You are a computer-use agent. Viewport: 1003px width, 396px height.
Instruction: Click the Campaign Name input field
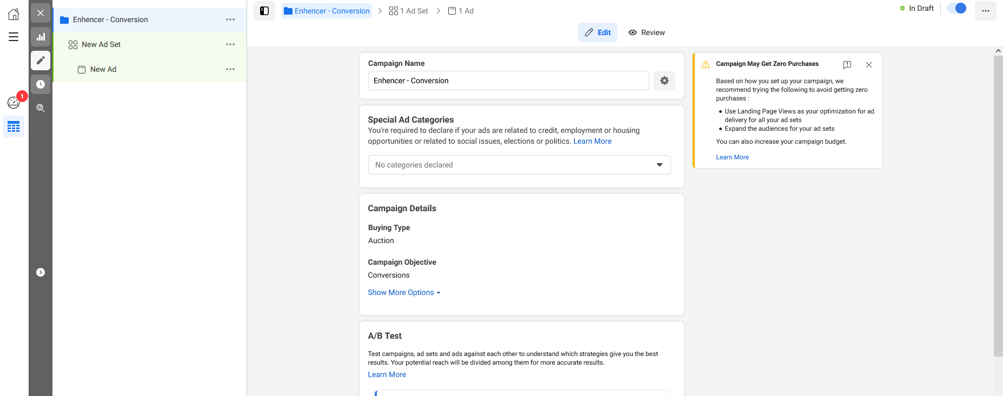(508, 80)
